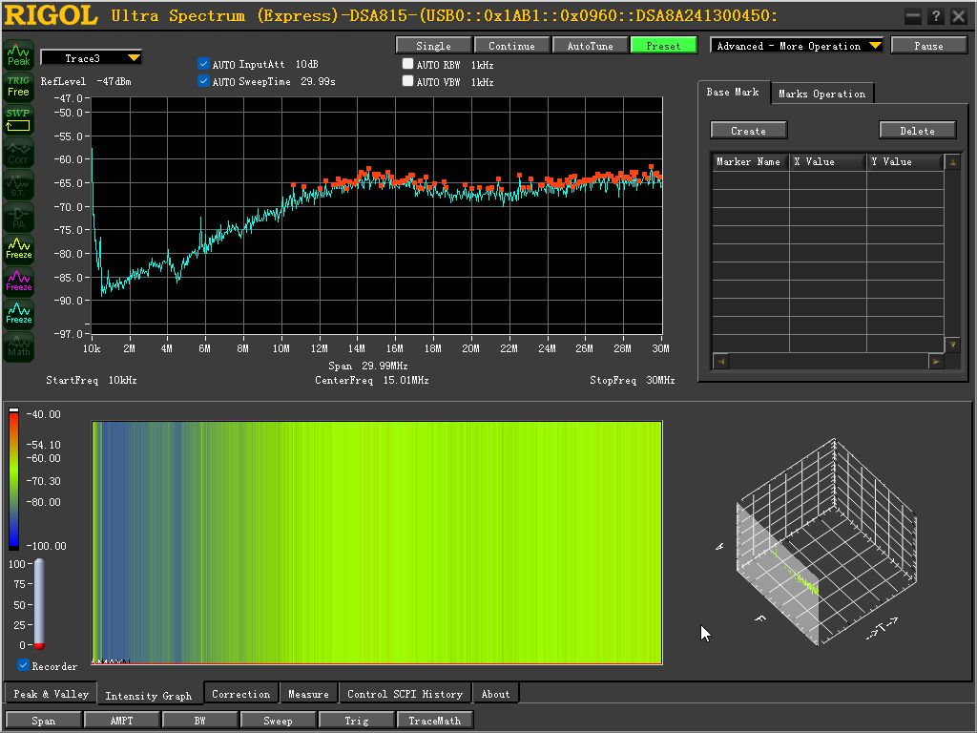The height and width of the screenshot is (733, 977).
Task: Enable the AUTO RBW checkbox
Action: 408,64
